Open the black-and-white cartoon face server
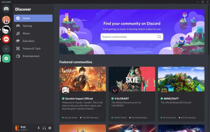The width and height of the screenshot is (210, 132). 6,30
